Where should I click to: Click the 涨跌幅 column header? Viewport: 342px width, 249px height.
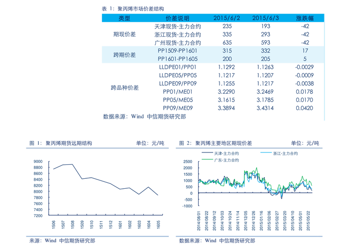pos(304,18)
